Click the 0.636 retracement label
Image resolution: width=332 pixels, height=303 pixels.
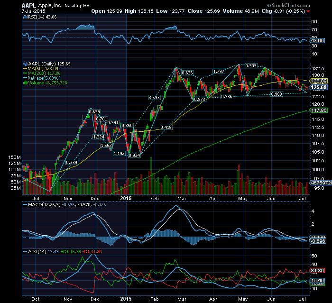(187, 73)
